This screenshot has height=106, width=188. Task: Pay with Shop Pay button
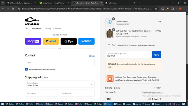coord(33,41)
